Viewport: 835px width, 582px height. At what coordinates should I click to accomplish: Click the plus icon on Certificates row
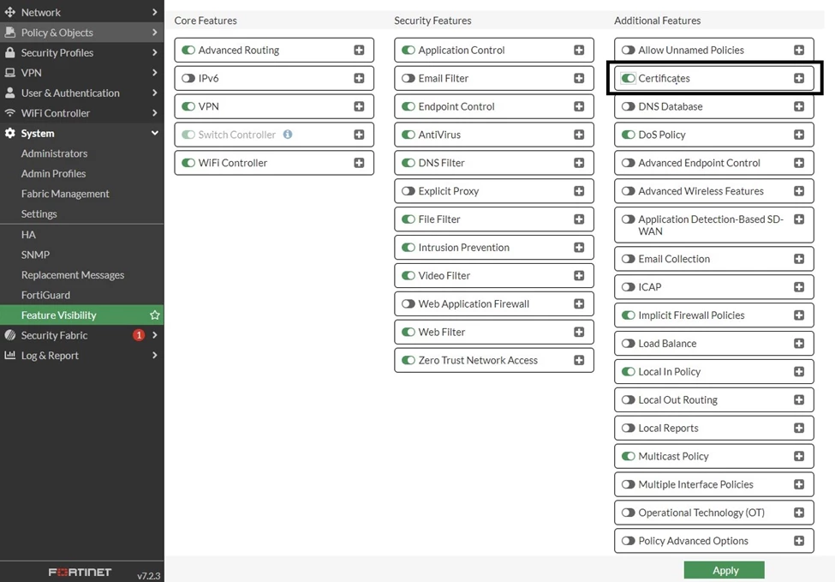(799, 78)
